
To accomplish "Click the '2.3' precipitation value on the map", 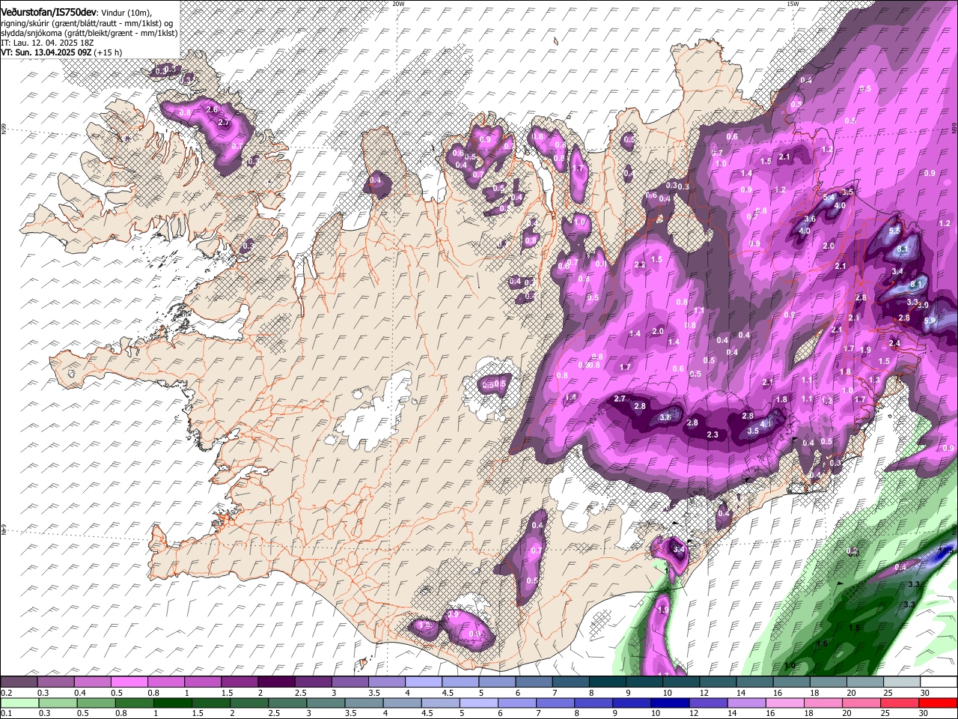I will [x=713, y=434].
